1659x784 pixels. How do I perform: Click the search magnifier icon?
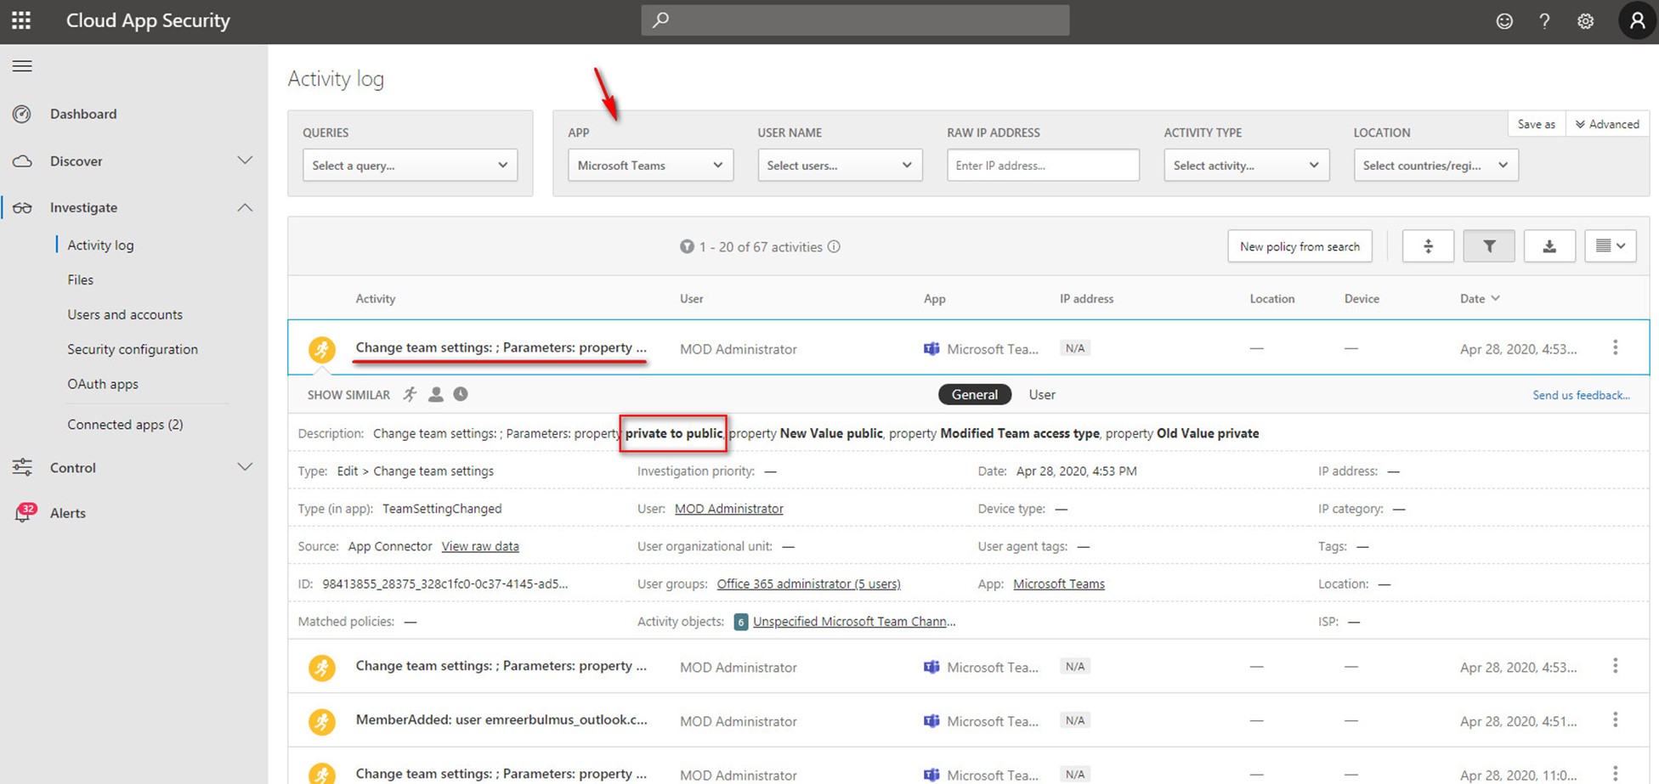(660, 20)
